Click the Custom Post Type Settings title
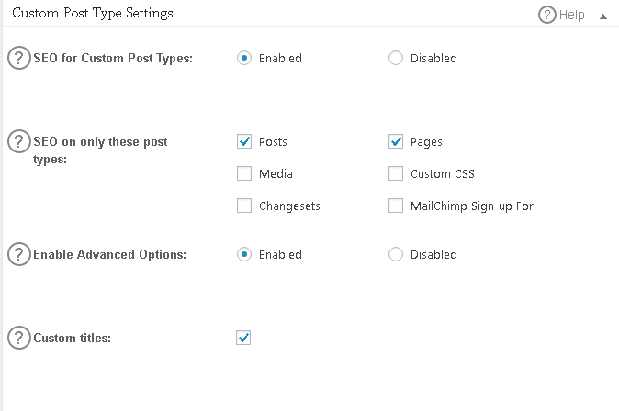 [93, 13]
